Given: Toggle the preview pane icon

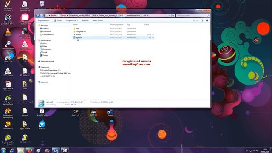Looking at the screenshot, I should pyautogui.click(x=202, y=20).
